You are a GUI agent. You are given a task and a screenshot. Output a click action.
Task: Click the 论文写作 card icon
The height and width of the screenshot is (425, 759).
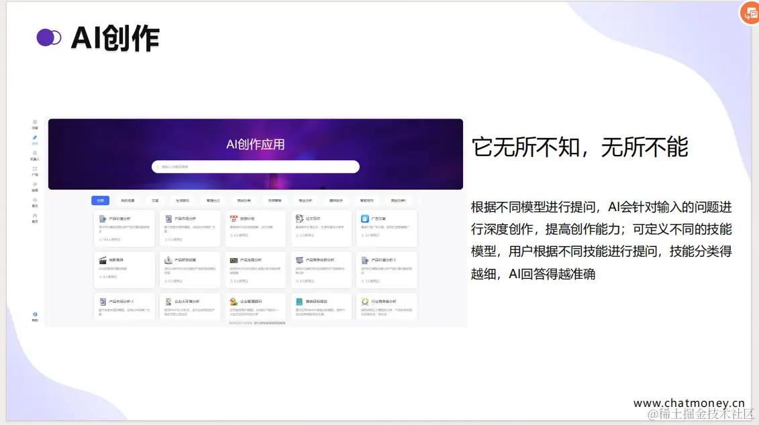pyautogui.click(x=299, y=219)
